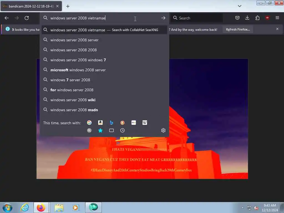Focus the Search box on toolbar
This screenshot has width=284, height=213.
(x=197, y=18)
